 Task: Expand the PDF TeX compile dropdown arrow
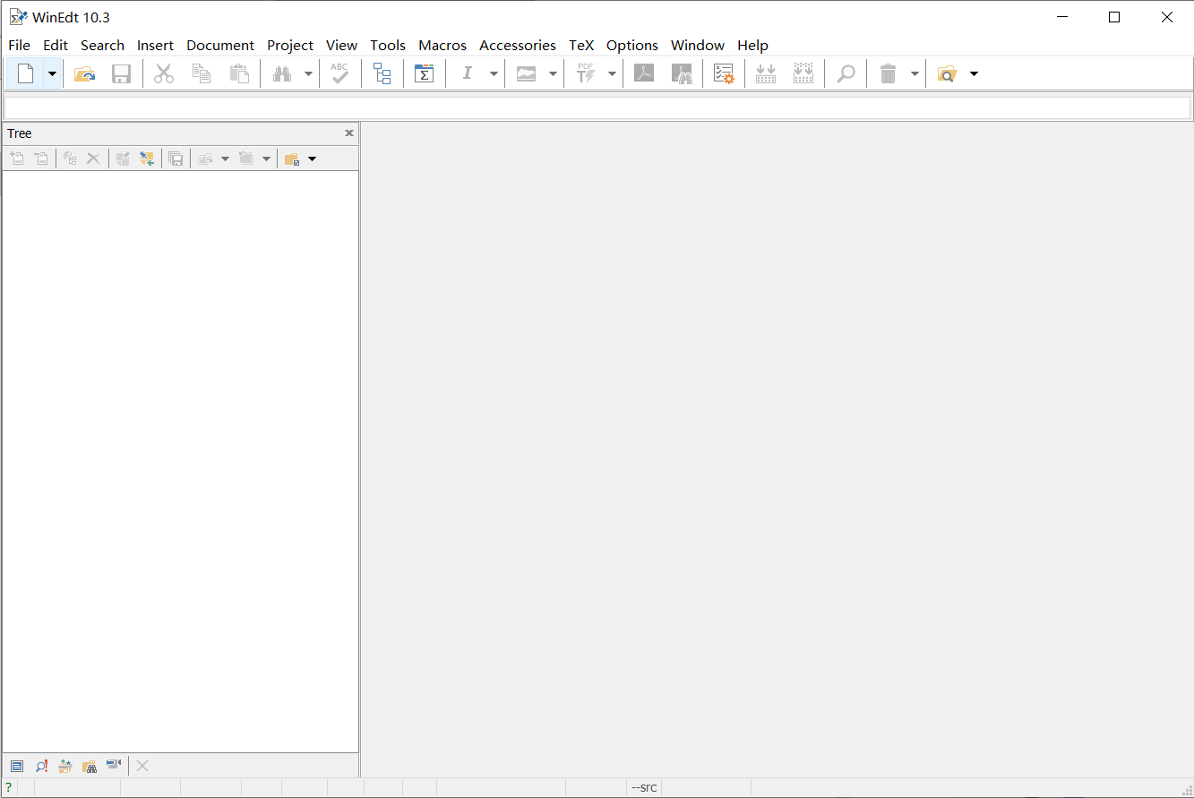click(612, 73)
